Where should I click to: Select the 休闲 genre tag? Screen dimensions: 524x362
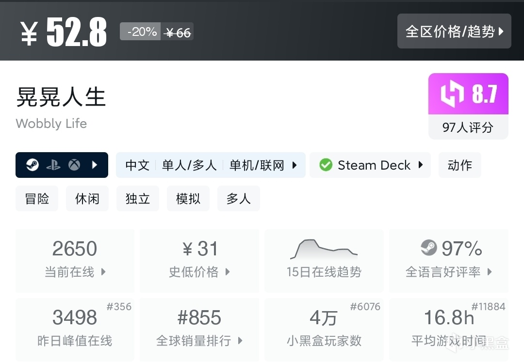click(x=87, y=199)
